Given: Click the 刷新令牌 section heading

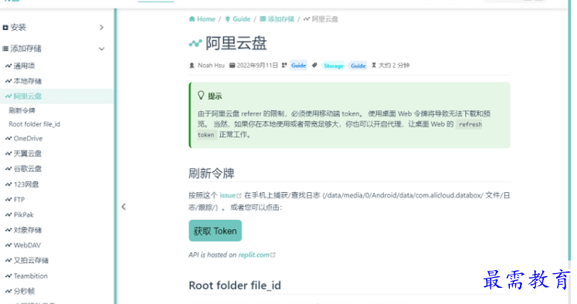Looking at the screenshot, I should (x=212, y=173).
